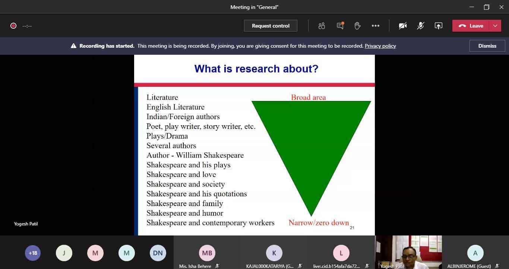Open the +18 more participants avatar
This screenshot has width=509, height=269.
point(33,253)
